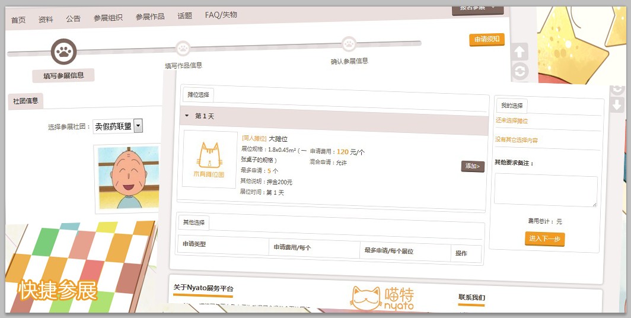This screenshot has height=318, width=631.
Task: Click the 操作 column header
Action: tap(461, 253)
